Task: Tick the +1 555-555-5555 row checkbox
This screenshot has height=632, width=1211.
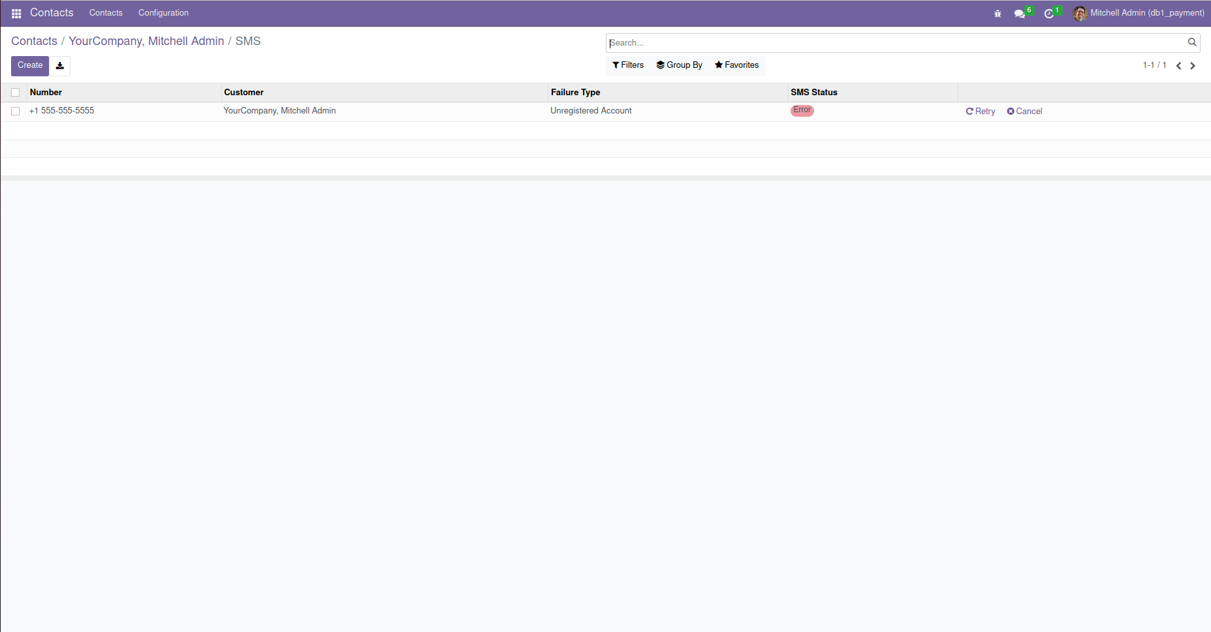Action: [16, 112]
